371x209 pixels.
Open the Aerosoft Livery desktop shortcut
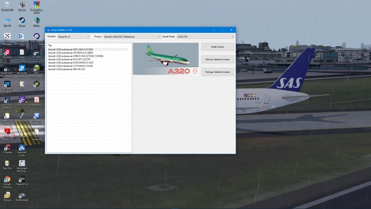tap(22, 150)
